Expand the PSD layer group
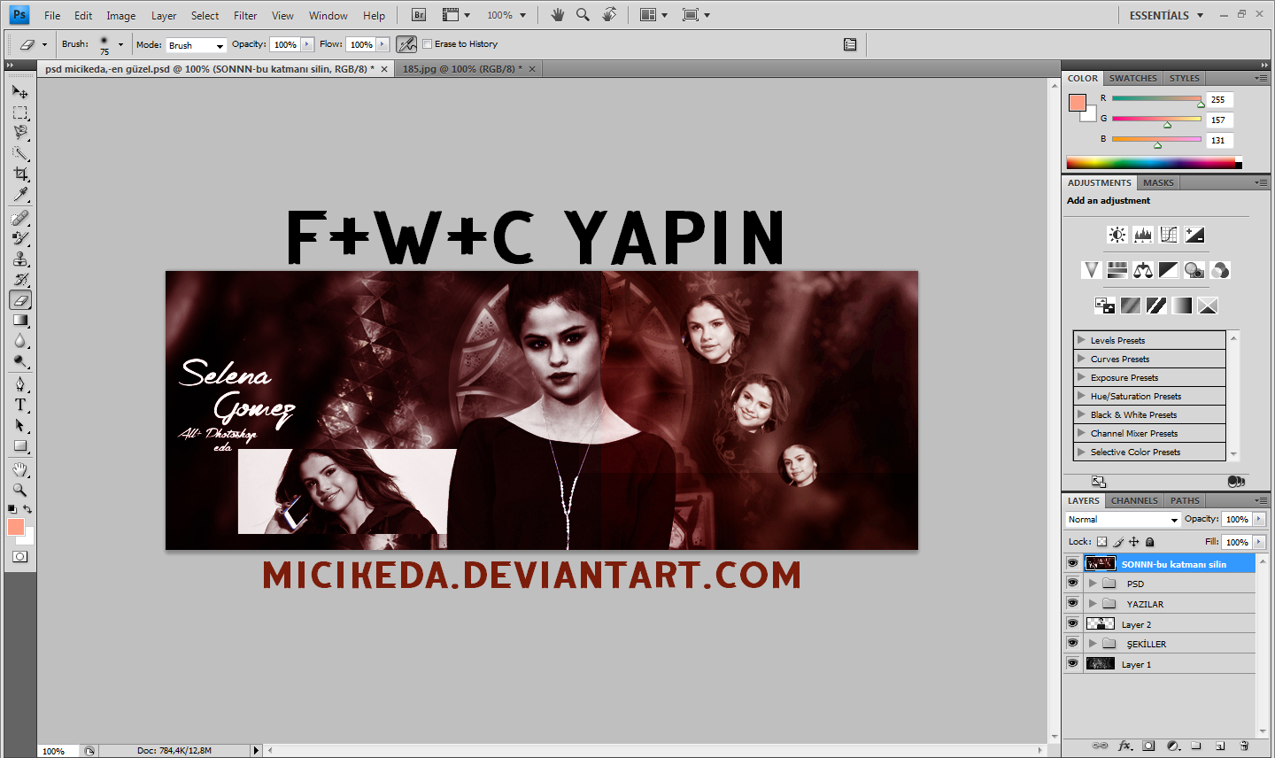The height and width of the screenshot is (758, 1275). (1093, 584)
